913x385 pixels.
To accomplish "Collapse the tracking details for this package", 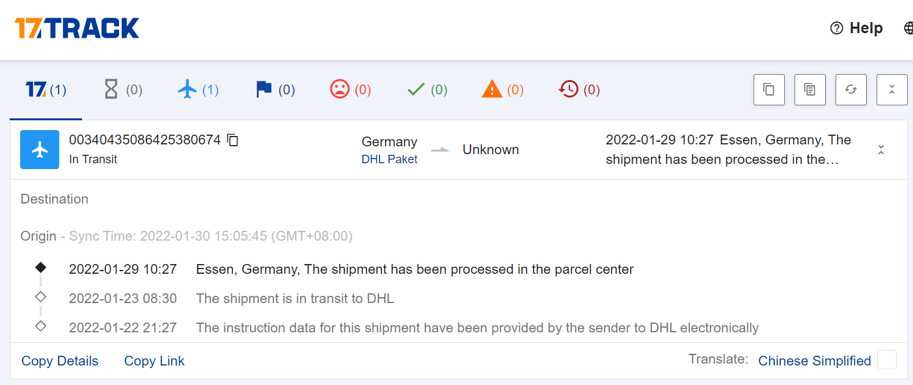I will coord(881,150).
